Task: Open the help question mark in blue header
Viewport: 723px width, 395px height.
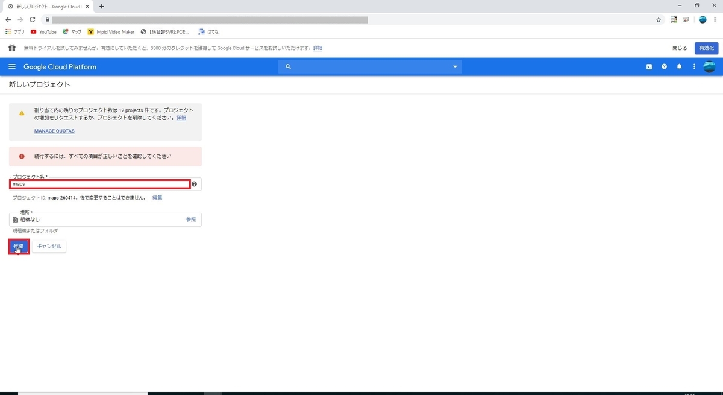Action: 664,67
